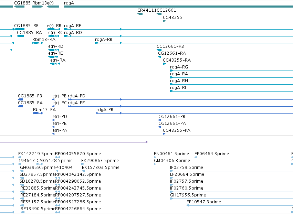
Task: Open EST label IP02759.5prime
Action: point(187,168)
